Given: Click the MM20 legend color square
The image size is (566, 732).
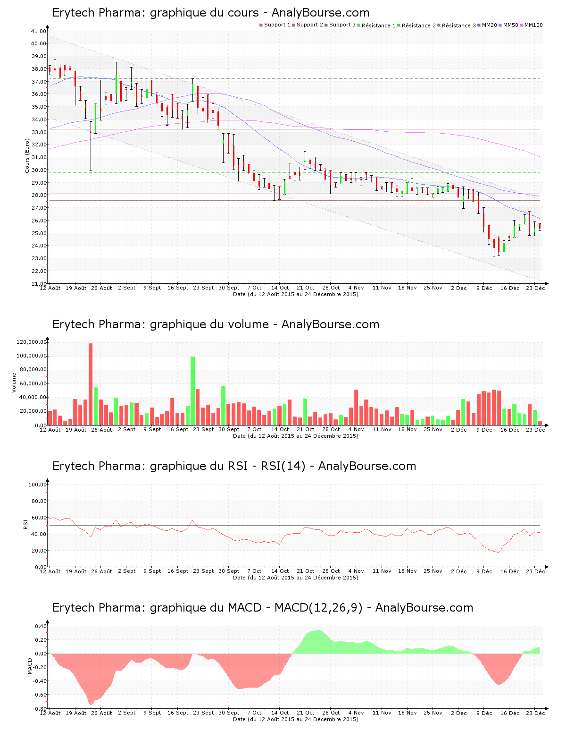Looking at the screenshot, I should [x=479, y=25].
